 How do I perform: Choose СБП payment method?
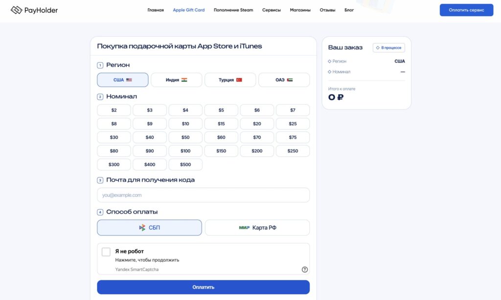(x=150, y=228)
